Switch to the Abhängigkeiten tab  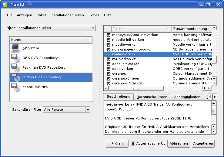pos(187,97)
